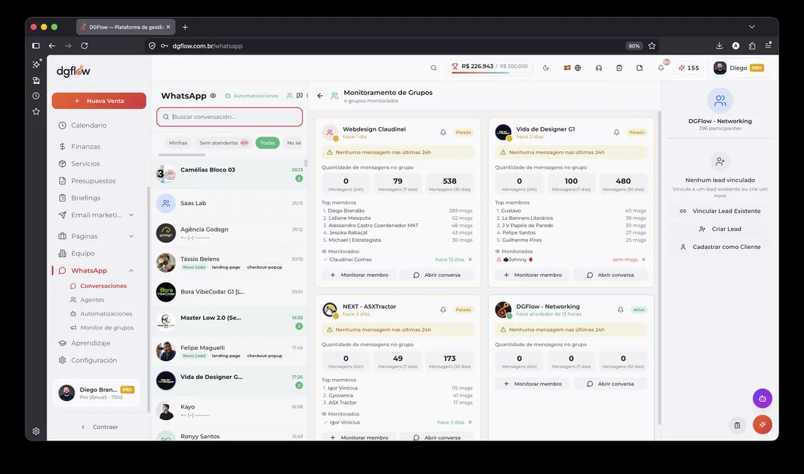Image resolution: width=804 pixels, height=474 pixels.
Task: Click Vincular Lead Existente in the right panel
Action: 720,211
